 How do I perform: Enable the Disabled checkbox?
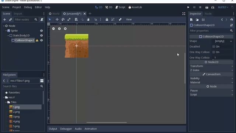tap(214, 47)
